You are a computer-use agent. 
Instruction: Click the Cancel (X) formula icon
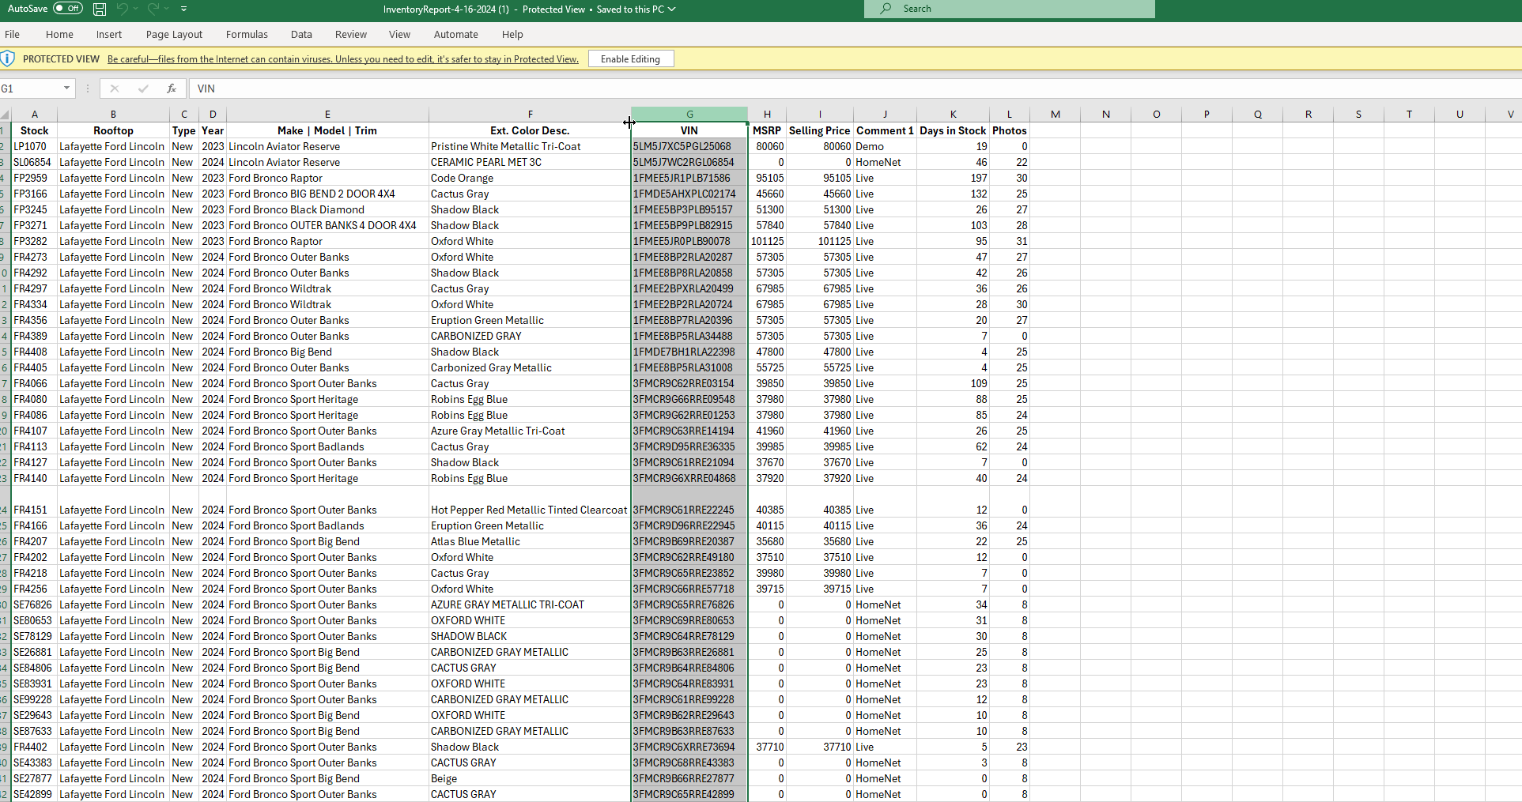coord(115,88)
